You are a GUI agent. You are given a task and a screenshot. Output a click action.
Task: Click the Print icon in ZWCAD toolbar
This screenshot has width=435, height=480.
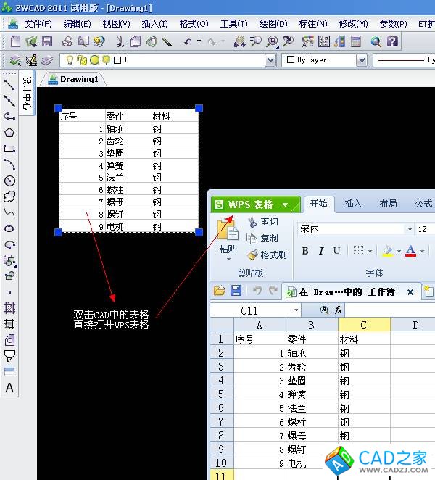pos(67,41)
